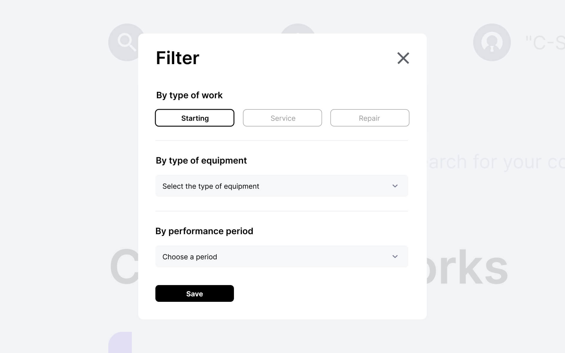Click the Filter dialog heading
The image size is (565, 353).
click(177, 58)
